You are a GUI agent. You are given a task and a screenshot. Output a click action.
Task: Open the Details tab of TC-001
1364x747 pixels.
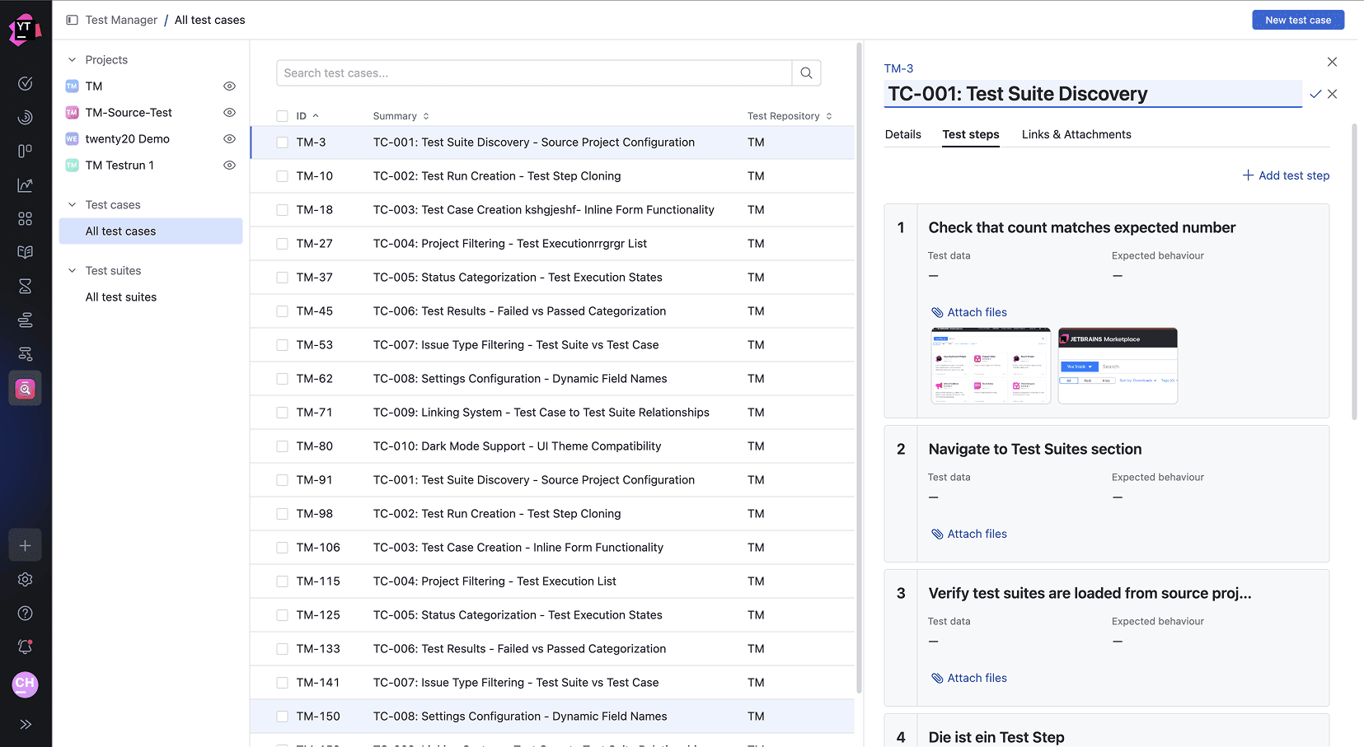point(902,134)
